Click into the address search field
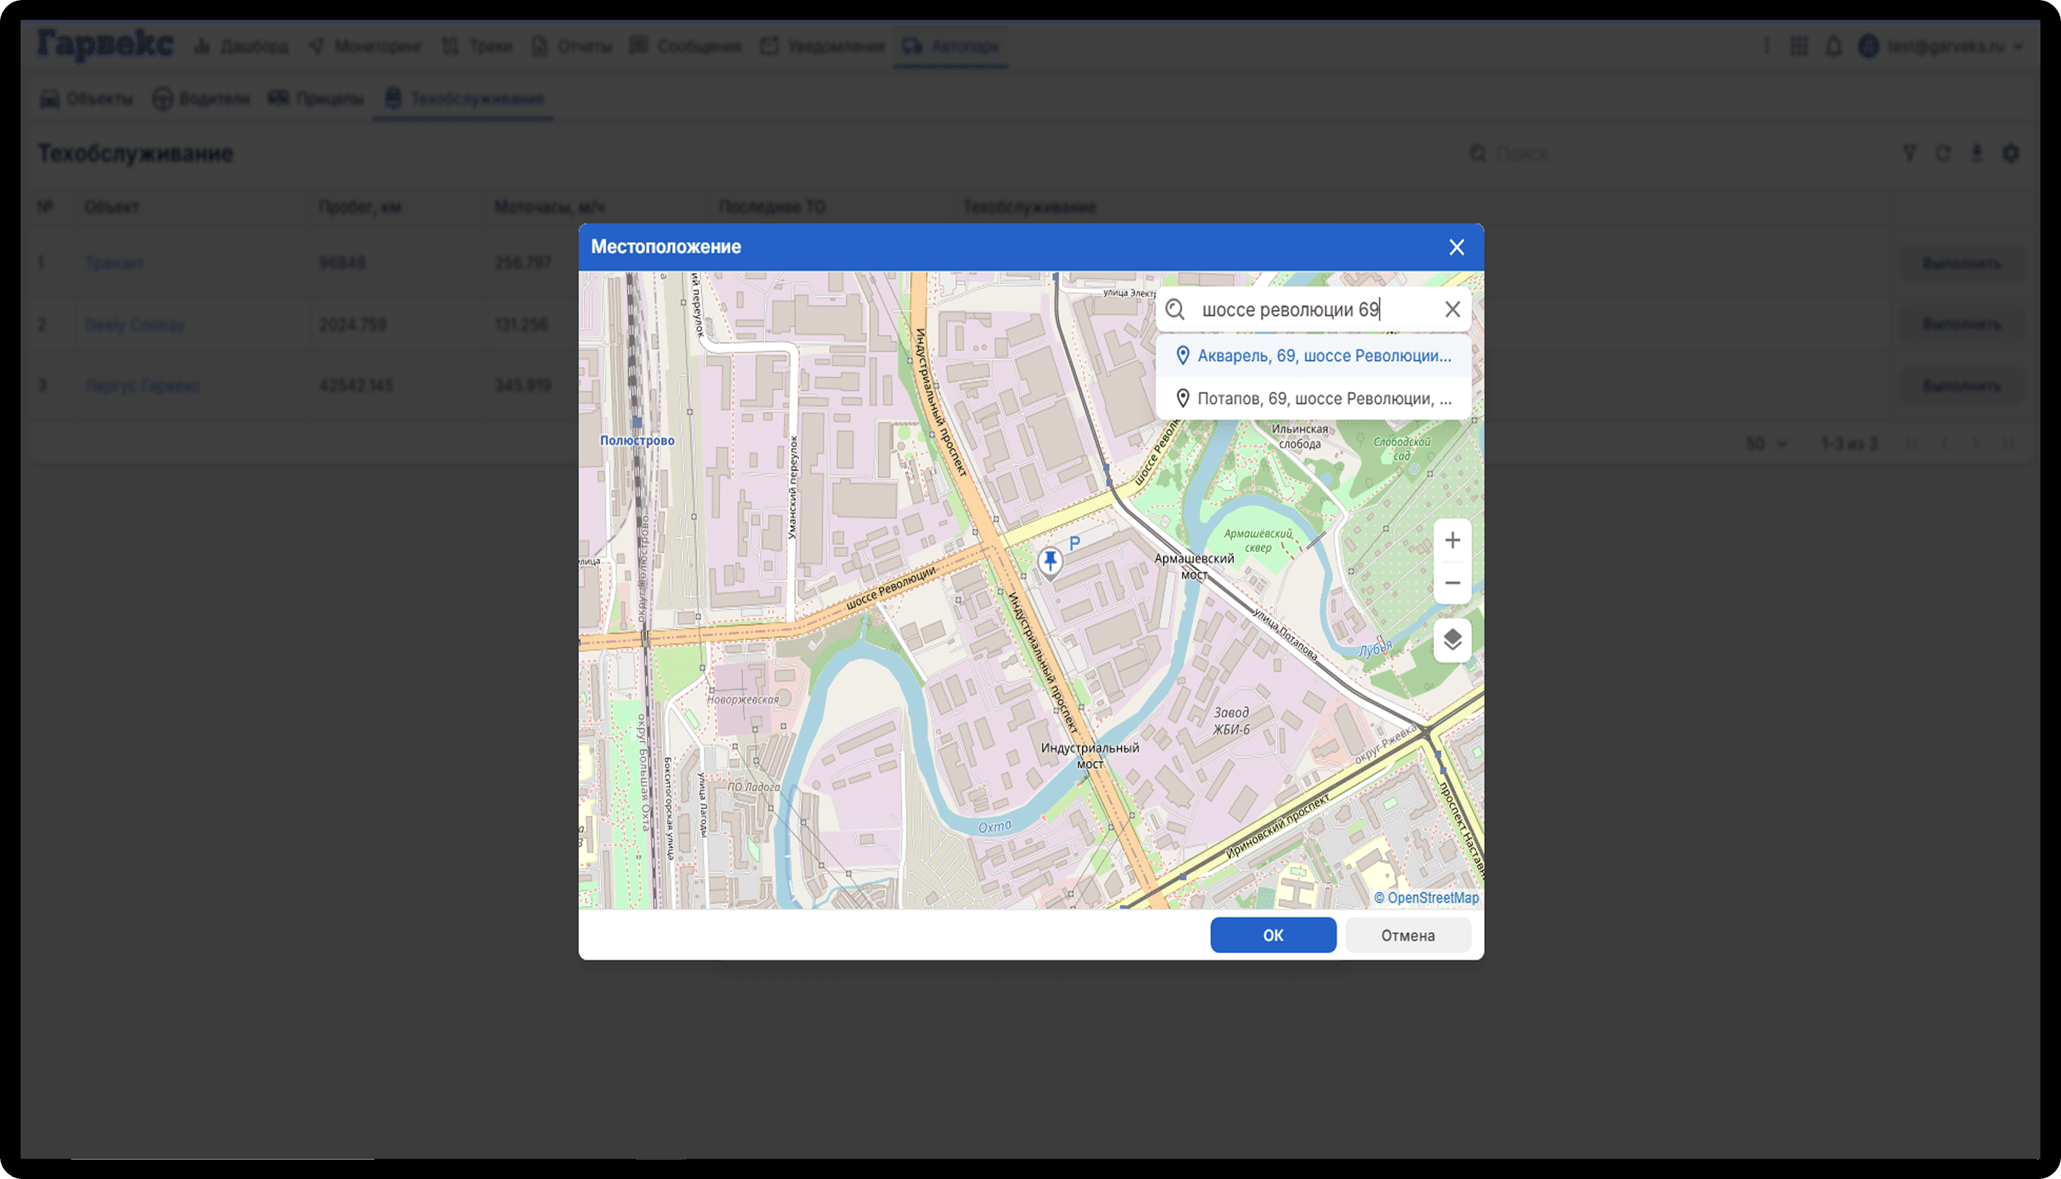 coord(1314,309)
